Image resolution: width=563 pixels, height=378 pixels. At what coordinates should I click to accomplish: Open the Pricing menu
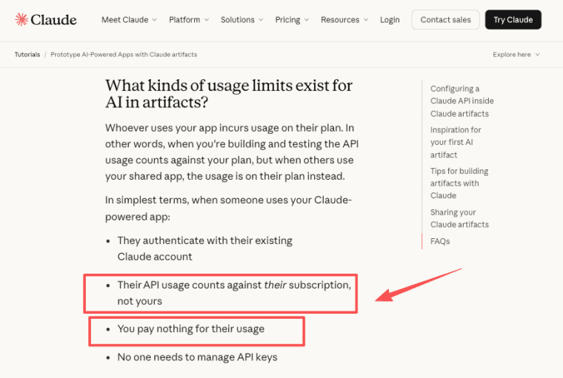[x=292, y=20]
